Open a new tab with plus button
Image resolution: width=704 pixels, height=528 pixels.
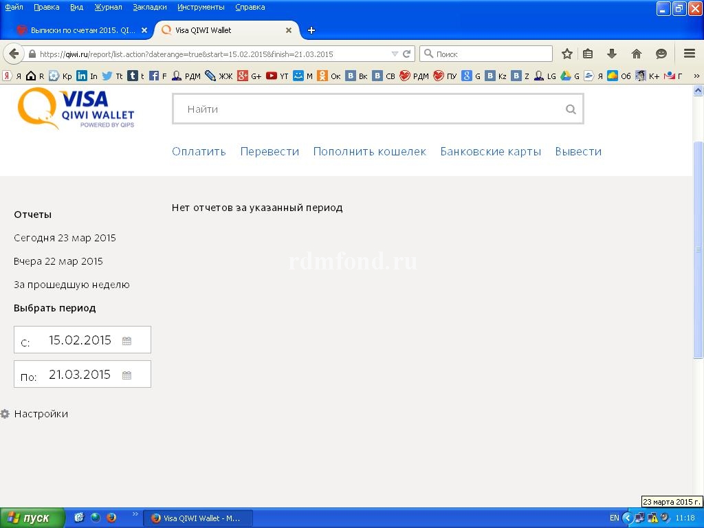coord(311,30)
